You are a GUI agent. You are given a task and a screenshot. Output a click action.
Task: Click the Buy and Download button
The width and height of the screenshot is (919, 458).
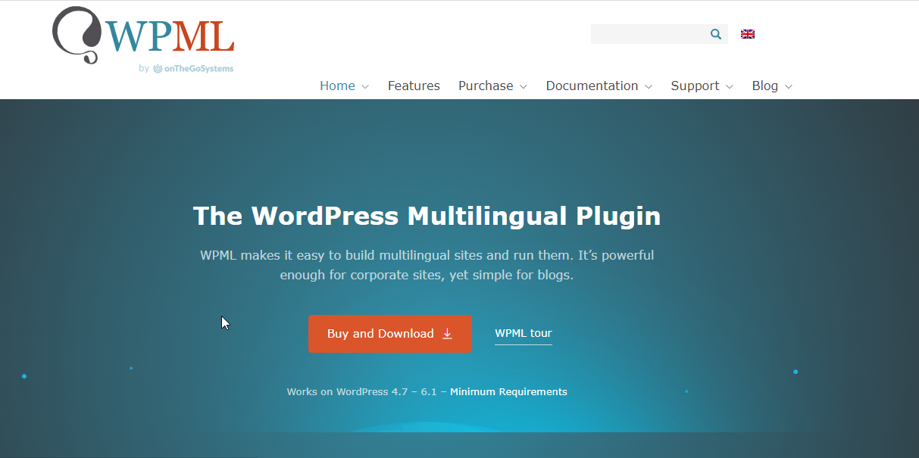[x=390, y=334]
